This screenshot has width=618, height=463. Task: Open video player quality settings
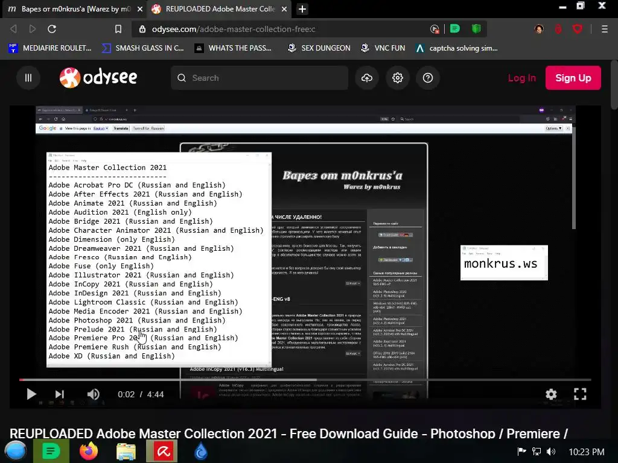point(551,394)
